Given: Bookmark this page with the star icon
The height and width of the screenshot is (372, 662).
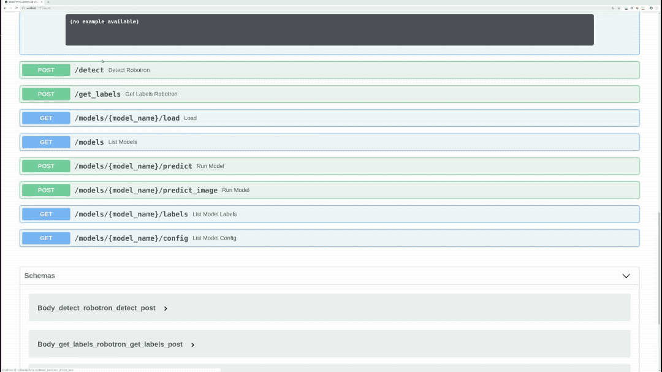Looking at the screenshot, I should 619,8.
